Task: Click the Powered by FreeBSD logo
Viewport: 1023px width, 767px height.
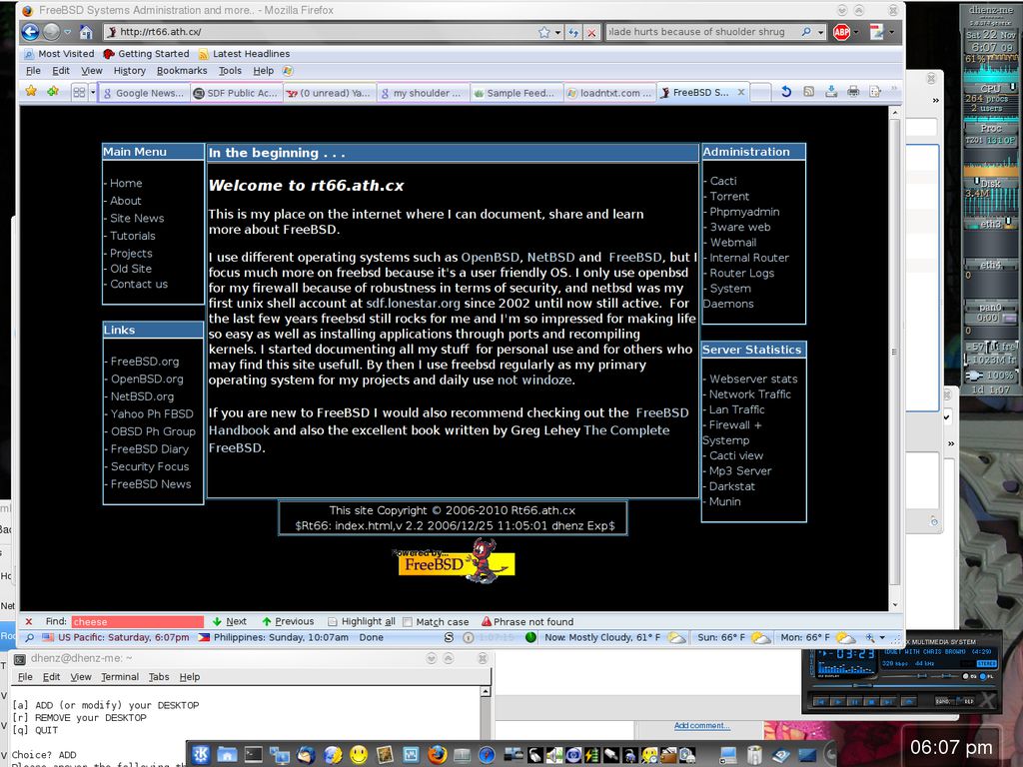Action: [456, 561]
